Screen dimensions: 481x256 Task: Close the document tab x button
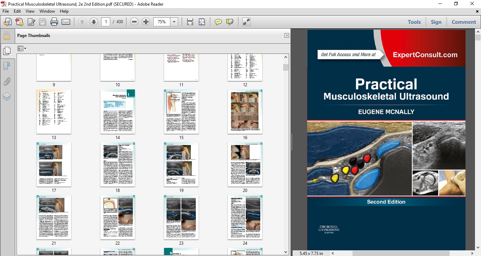click(x=476, y=11)
